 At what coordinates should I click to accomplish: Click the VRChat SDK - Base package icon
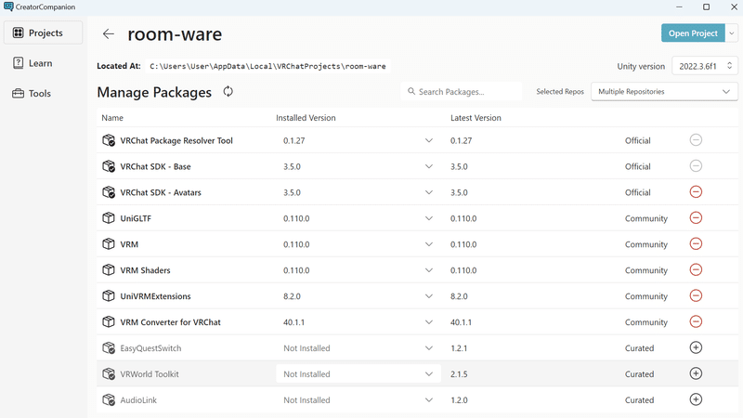109,166
